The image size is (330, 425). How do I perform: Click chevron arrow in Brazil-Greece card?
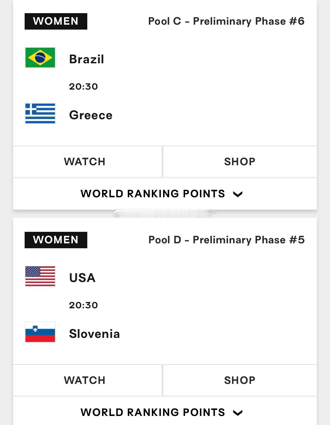point(238,194)
